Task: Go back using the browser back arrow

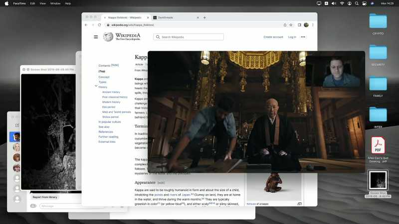Action: coord(86,25)
